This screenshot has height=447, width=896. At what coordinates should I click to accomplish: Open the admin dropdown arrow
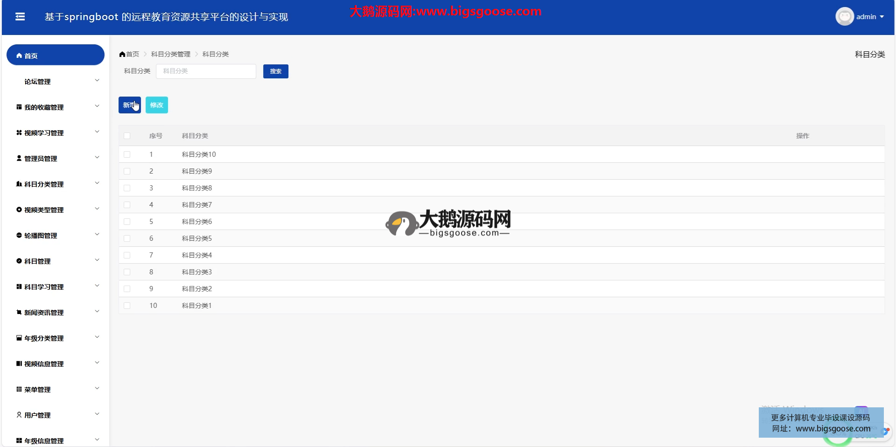pos(882,17)
